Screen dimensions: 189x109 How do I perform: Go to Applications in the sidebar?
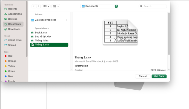(15, 14)
